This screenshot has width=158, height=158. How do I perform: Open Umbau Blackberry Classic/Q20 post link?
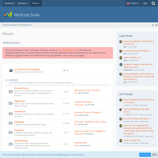coord(139,77)
